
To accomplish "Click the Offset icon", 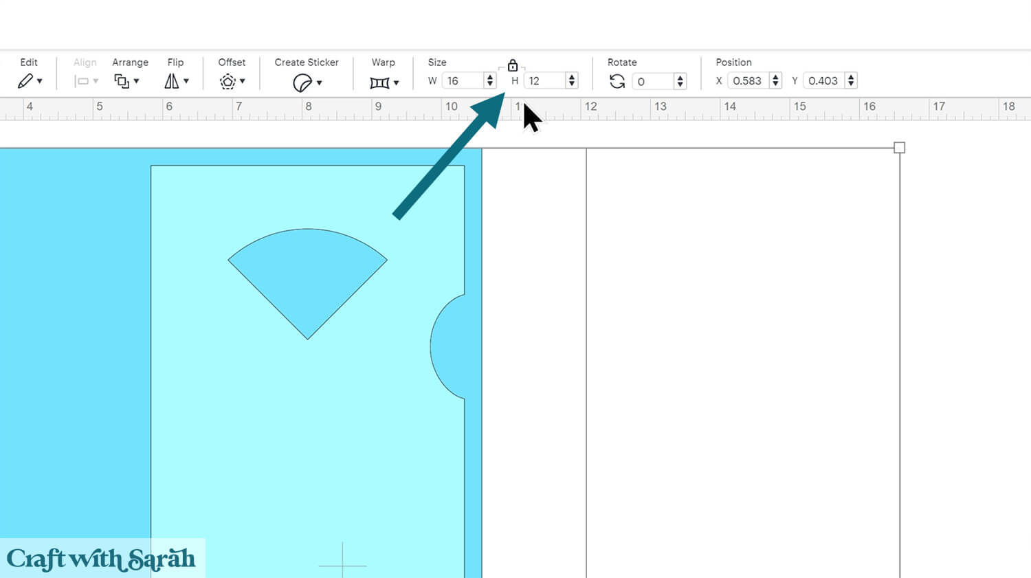I will [228, 82].
